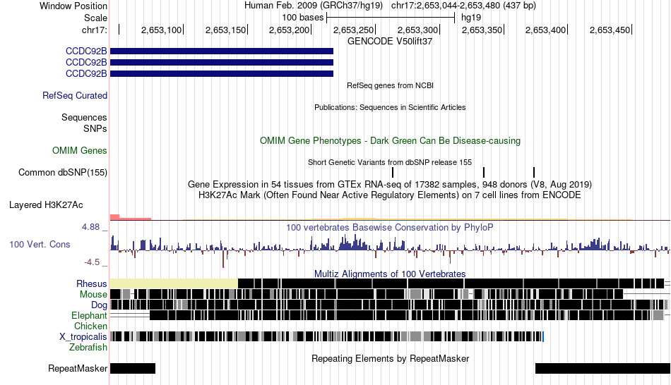671x385 pixels.
Task: Open the OMIM Genes track label
Action: tap(79, 150)
